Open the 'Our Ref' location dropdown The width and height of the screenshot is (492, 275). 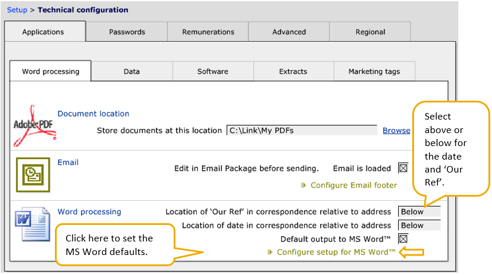click(x=419, y=211)
